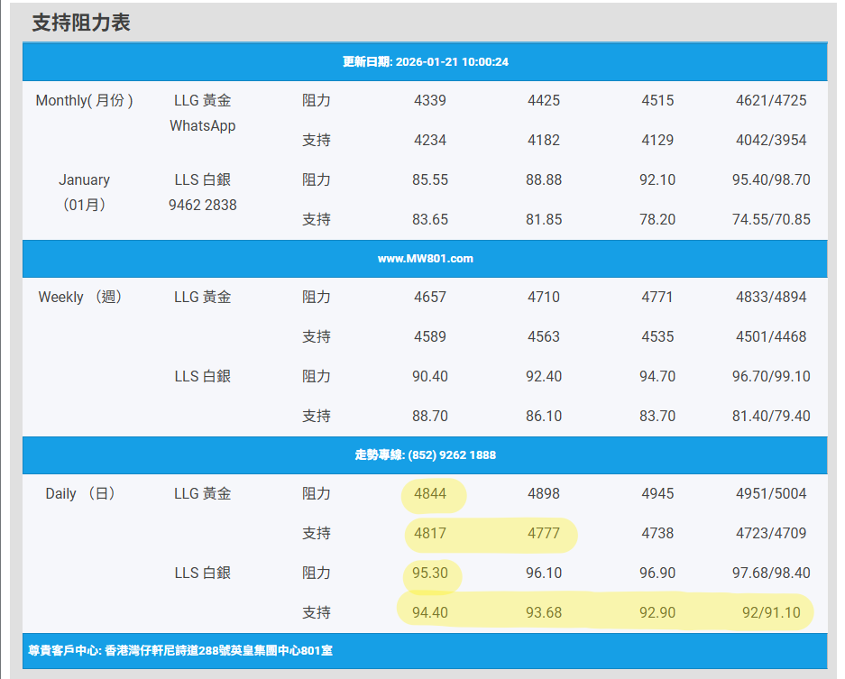Select weekly silver support value 88.70
This screenshot has height=679, width=845.
point(430,417)
